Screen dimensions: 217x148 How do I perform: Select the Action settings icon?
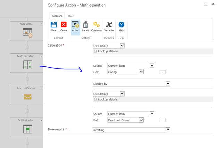coord(75,25)
